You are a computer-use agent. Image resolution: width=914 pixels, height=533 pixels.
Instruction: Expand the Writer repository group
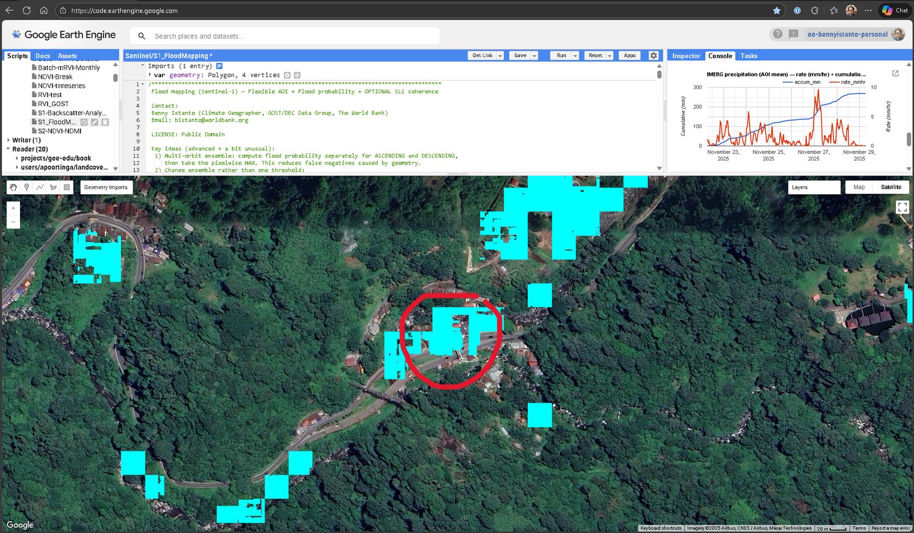tap(9, 140)
